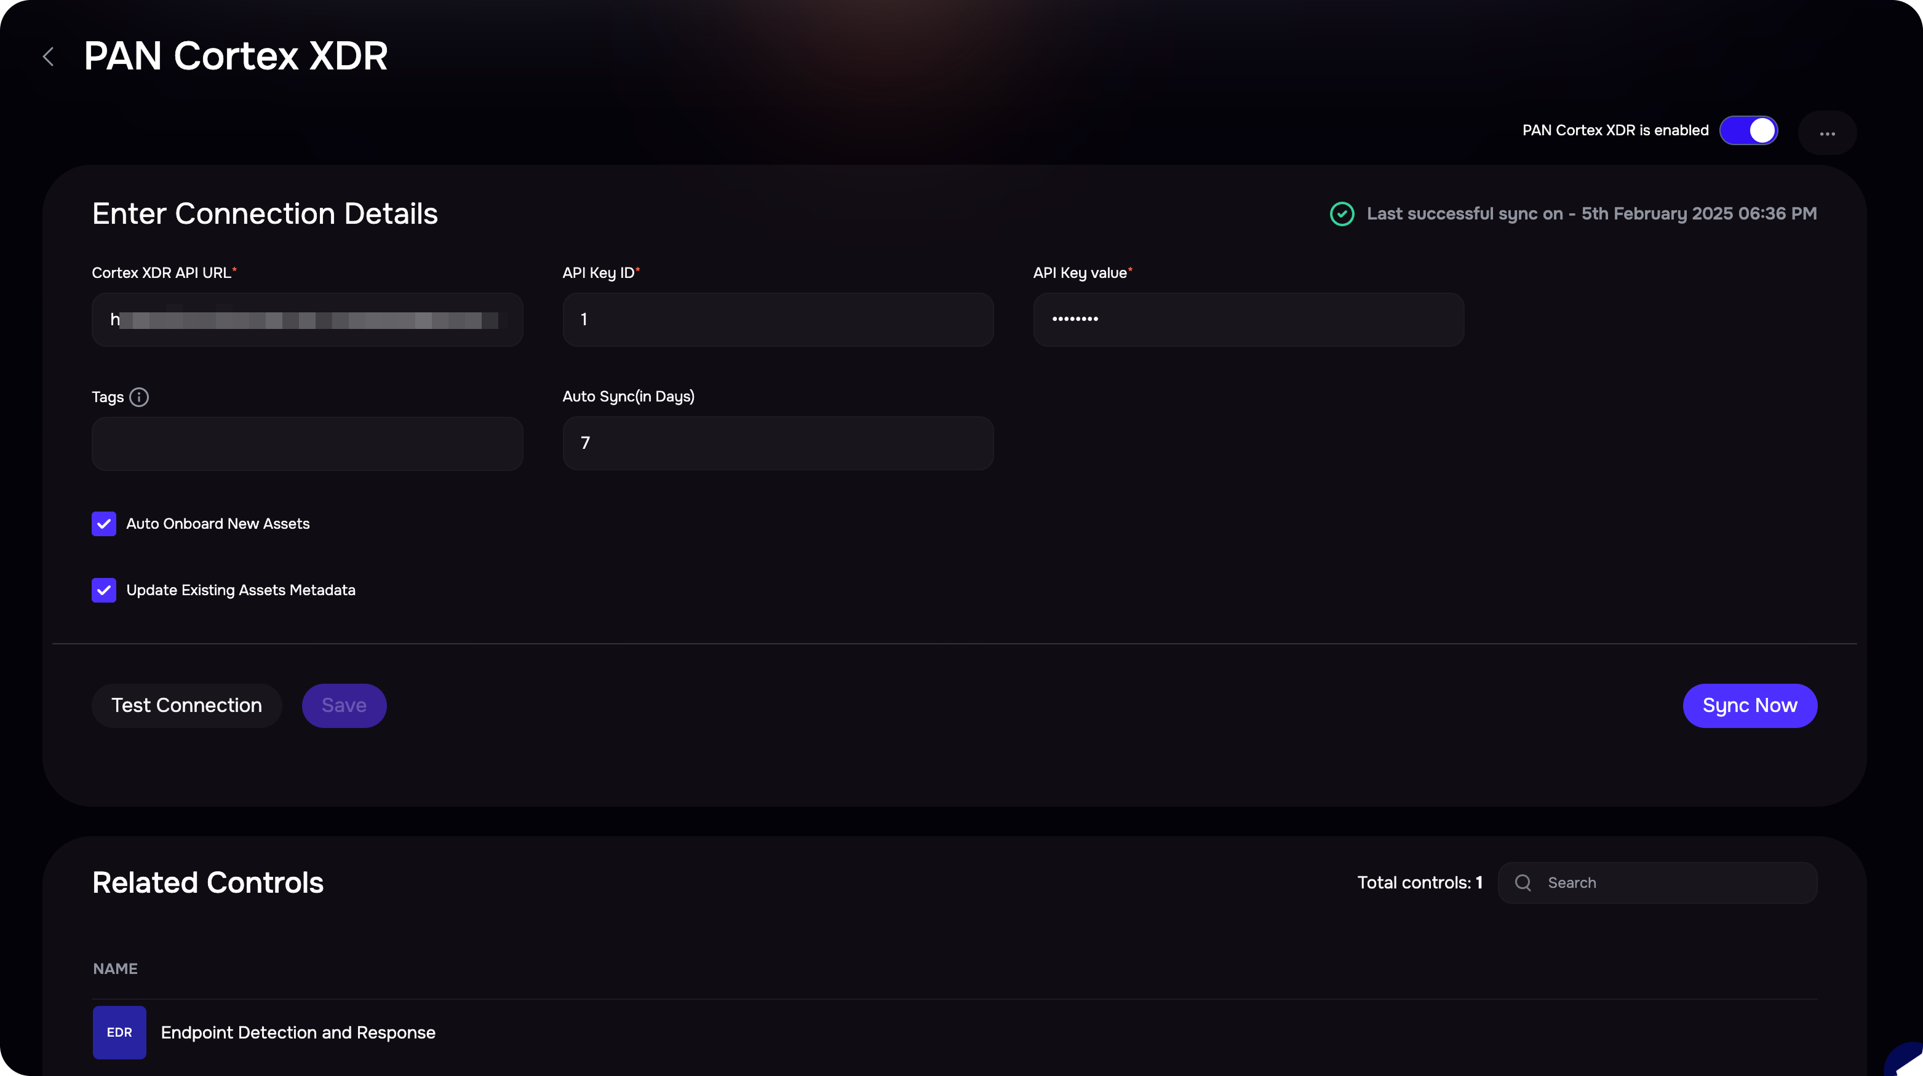The width and height of the screenshot is (1923, 1076).
Task: Click the Test Connection button
Action: point(186,705)
